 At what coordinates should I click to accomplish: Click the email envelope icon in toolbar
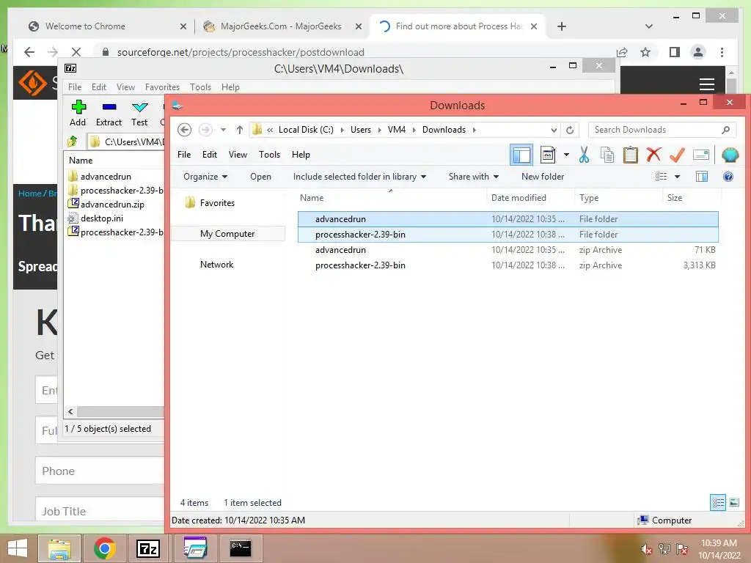pyautogui.click(x=700, y=155)
